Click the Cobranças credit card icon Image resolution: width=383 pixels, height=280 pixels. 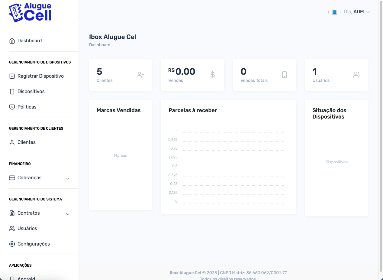pyautogui.click(x=12, y=178)
